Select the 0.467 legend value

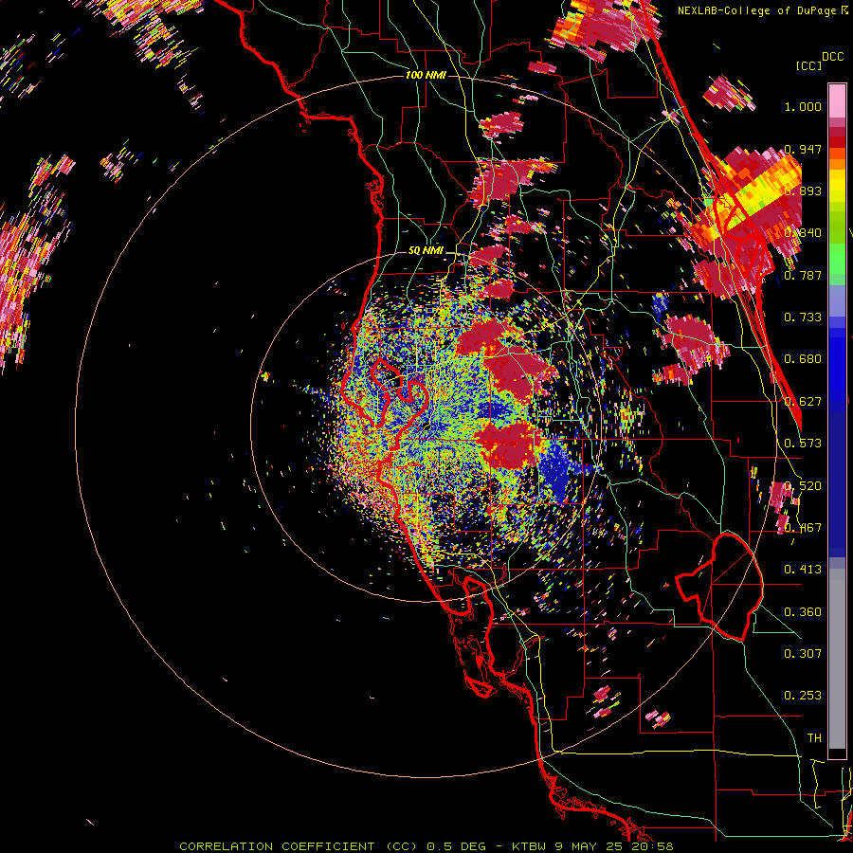coord(803,528)
